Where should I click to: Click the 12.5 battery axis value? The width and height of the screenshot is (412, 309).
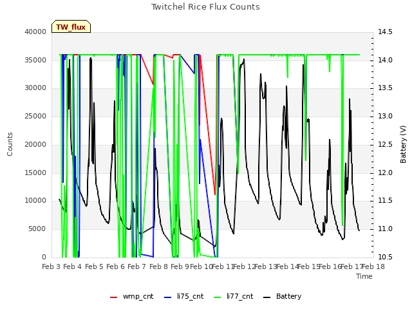tap(385, 144)
